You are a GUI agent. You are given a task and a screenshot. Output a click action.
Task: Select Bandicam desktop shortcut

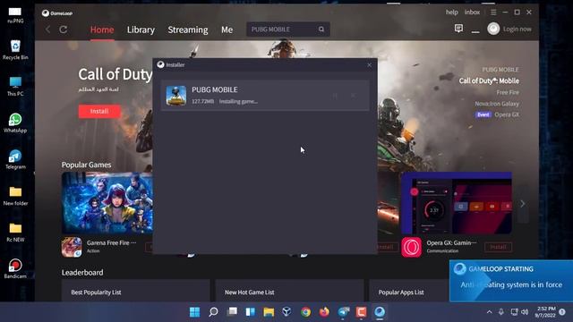click(15, 268)
